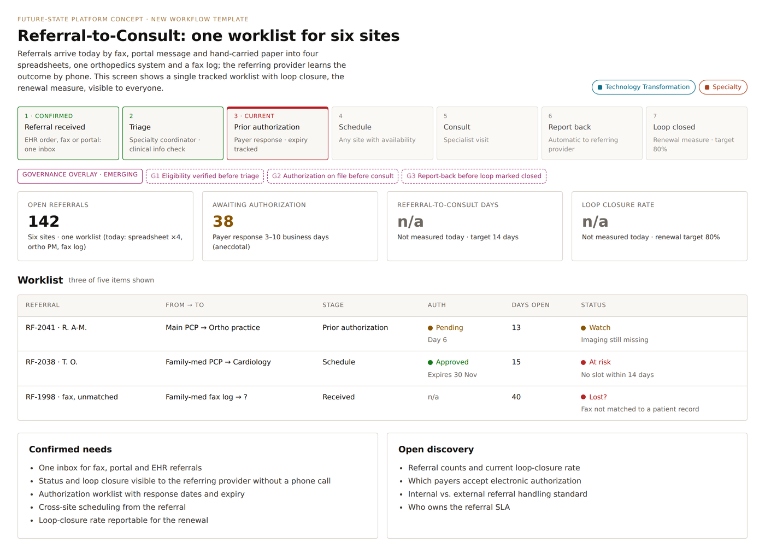This screenshot has height=554, width=765.
Task: Click 'three of five items shown' text
Action: (111, 280)
